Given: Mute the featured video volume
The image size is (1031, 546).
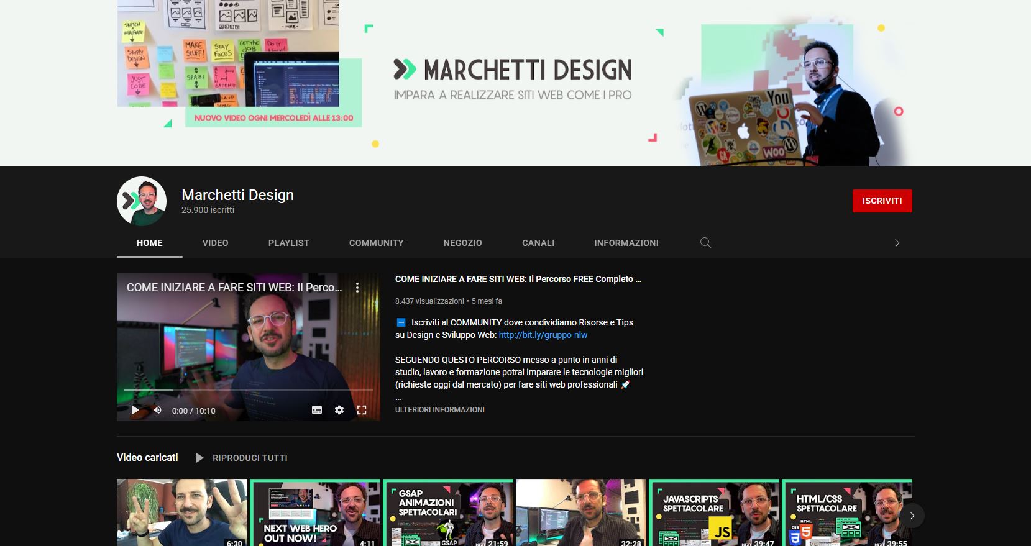Looking at the screenshot, I should [157, 410].
